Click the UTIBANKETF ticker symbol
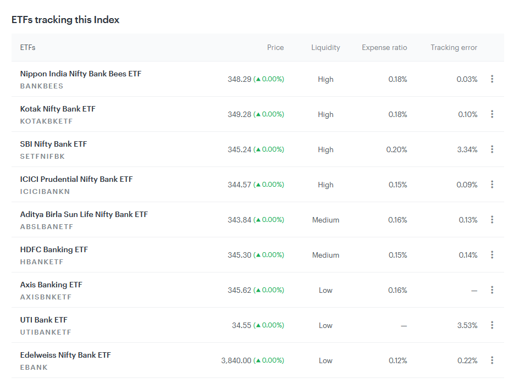Viewport: 514px width, 389px height. coord(46,332)
